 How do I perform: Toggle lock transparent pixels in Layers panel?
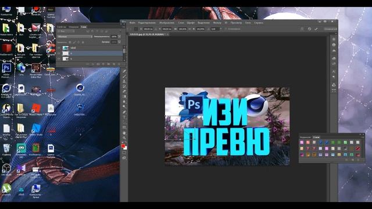pyautogui.click(x=70, y=42)
